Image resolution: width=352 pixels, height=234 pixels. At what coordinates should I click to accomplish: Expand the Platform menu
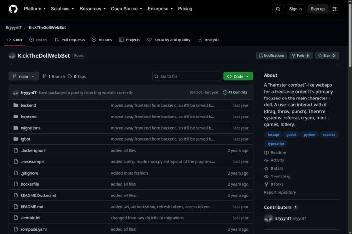[x=35, y=9]
